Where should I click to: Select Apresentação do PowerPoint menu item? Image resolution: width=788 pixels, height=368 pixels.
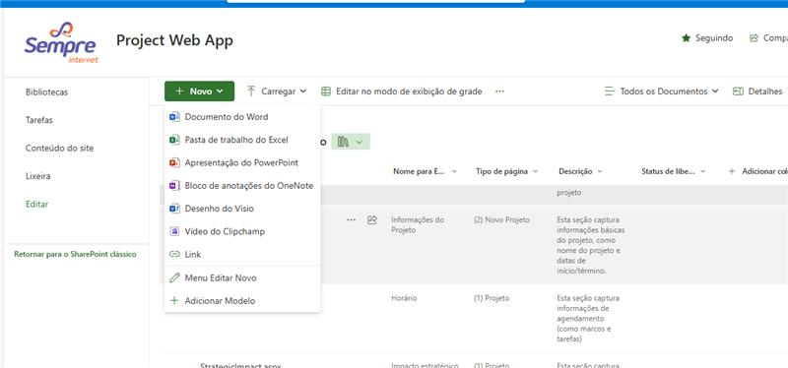(x=242, y=163)
